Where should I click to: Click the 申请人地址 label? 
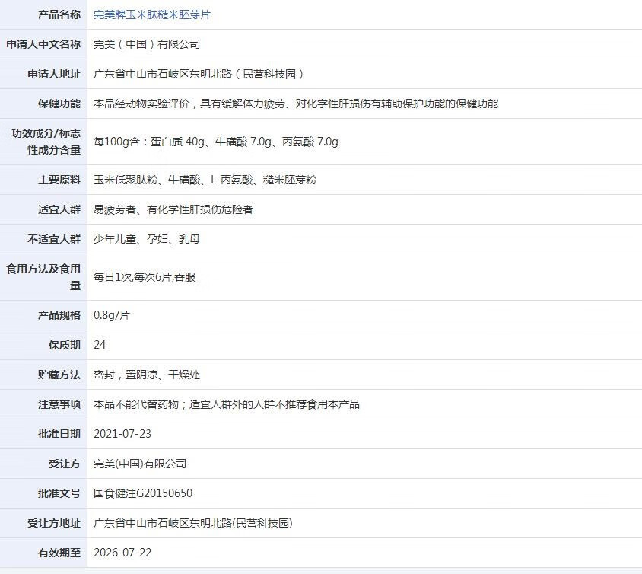click(54, 74)
